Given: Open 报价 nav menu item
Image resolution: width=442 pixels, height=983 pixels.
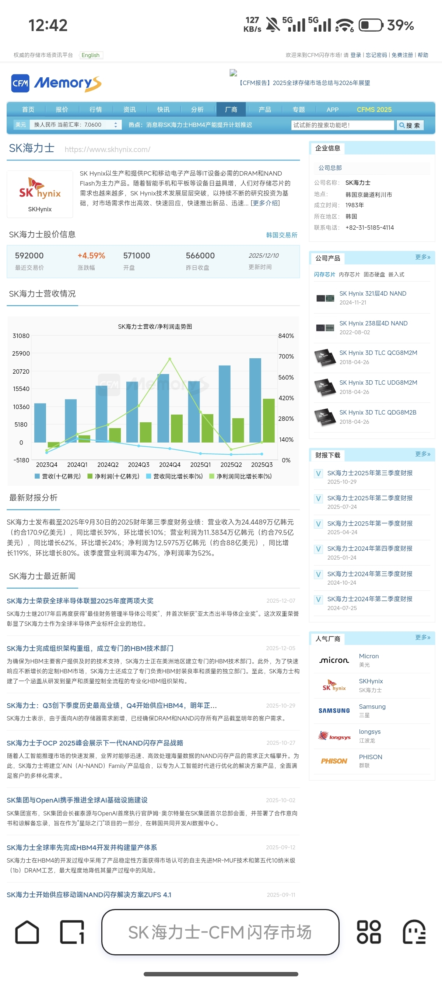Looking at the screenshot, I should 62,109.
